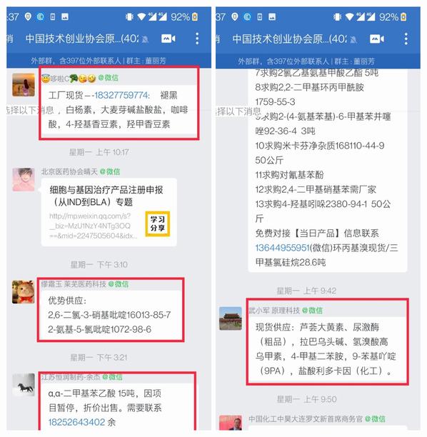Tap the battery icon in left status bar
Image resolution: width=427 pixels, height=437 pixels.
(x=195, y=17)
